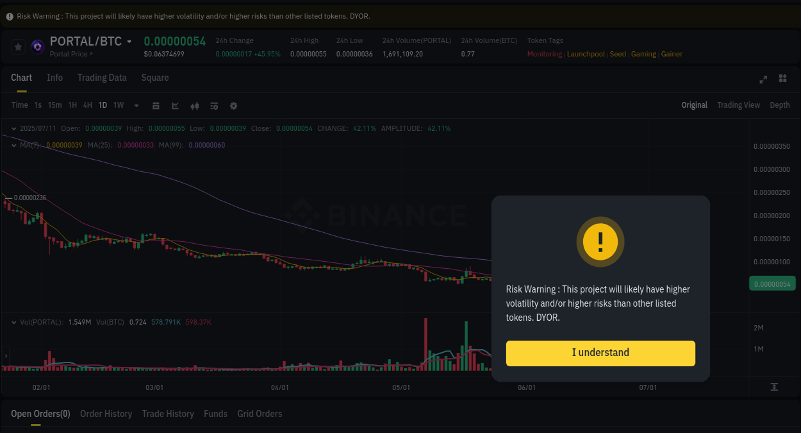Collapse the MA(7) indicator row
This screenshot has height=433, width=801.
[13, 145]
